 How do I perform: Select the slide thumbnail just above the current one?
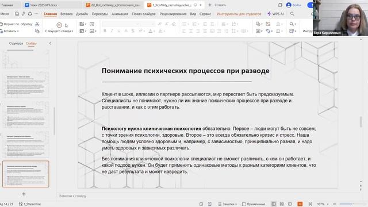(26, 144)
